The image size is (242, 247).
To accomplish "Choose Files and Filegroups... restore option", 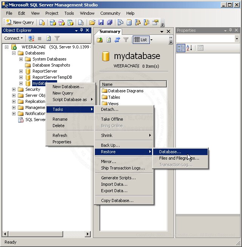I will coord(180,158).
